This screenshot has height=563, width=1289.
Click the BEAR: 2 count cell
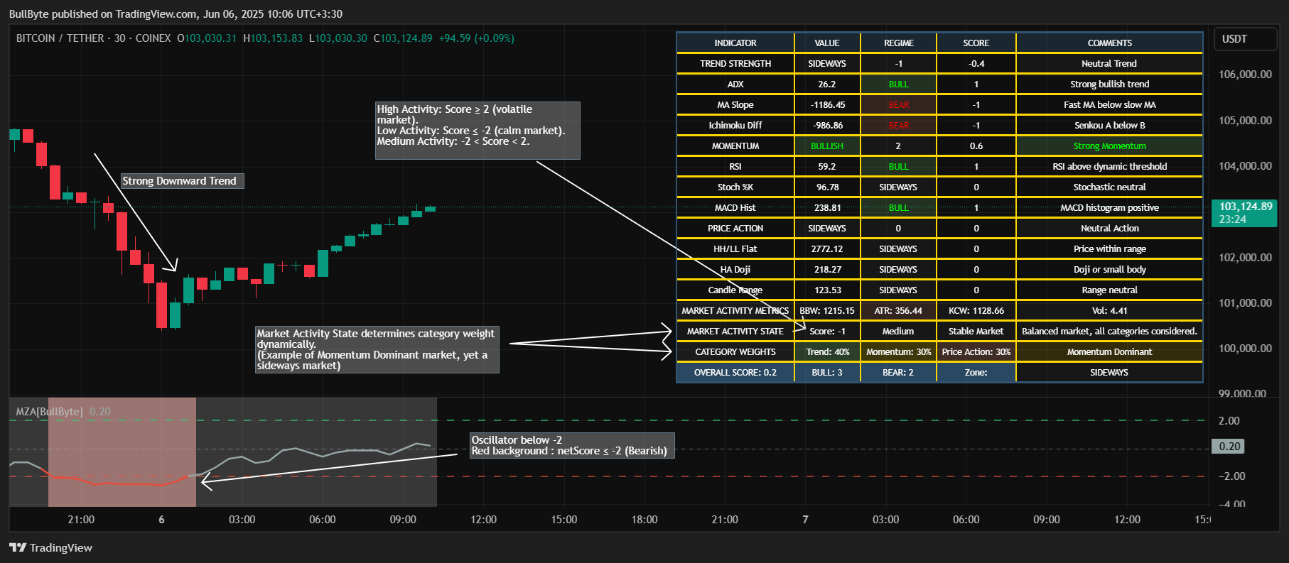click(898, 372)
